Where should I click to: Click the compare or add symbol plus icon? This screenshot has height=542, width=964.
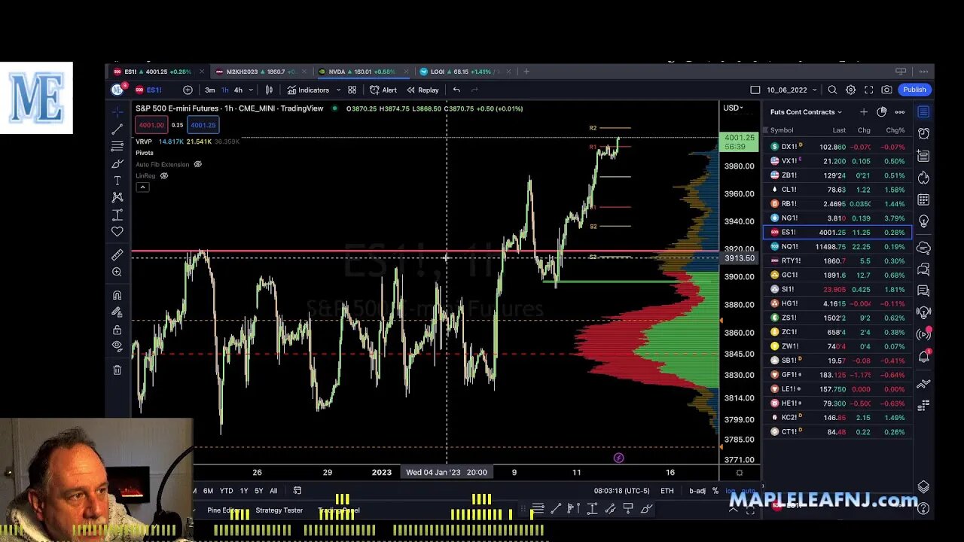pos(188,90)
